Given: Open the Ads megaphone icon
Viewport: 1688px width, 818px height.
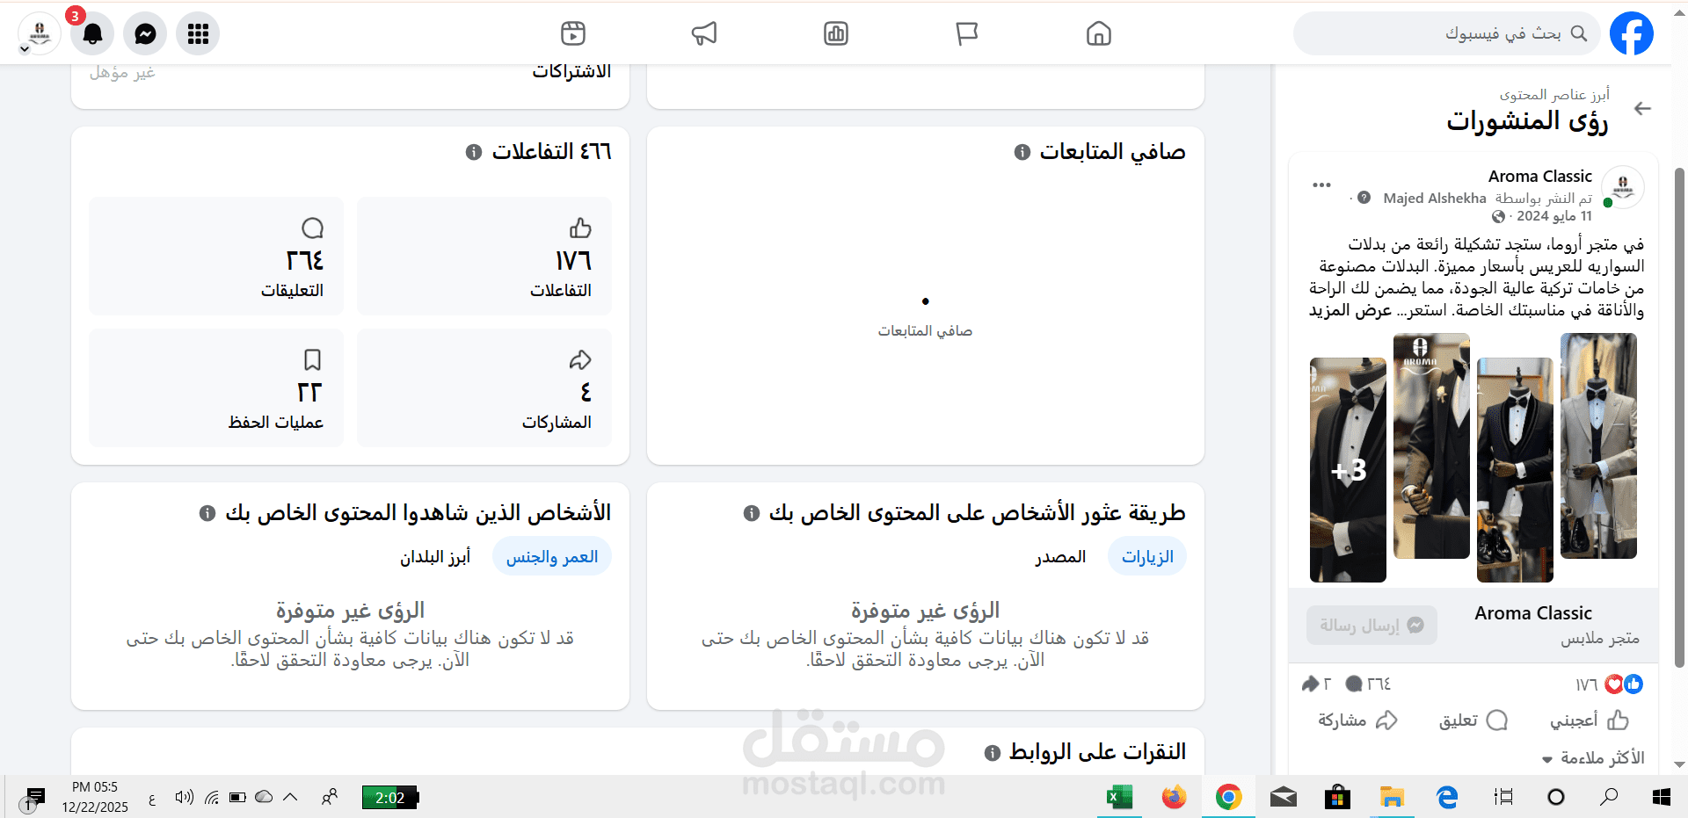Looking at the screenshot, I should 704,33.
